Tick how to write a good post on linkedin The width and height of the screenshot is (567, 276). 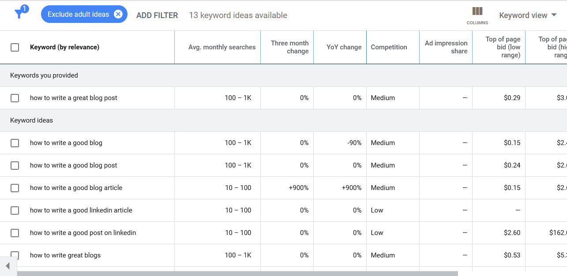click(15, 233)
